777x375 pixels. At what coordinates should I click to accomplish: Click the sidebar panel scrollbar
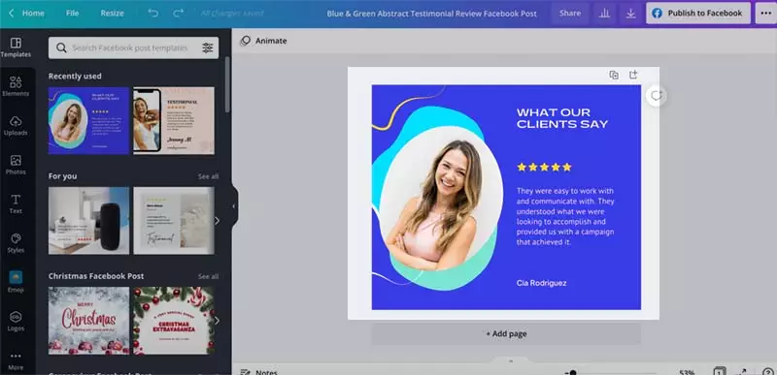227,84
